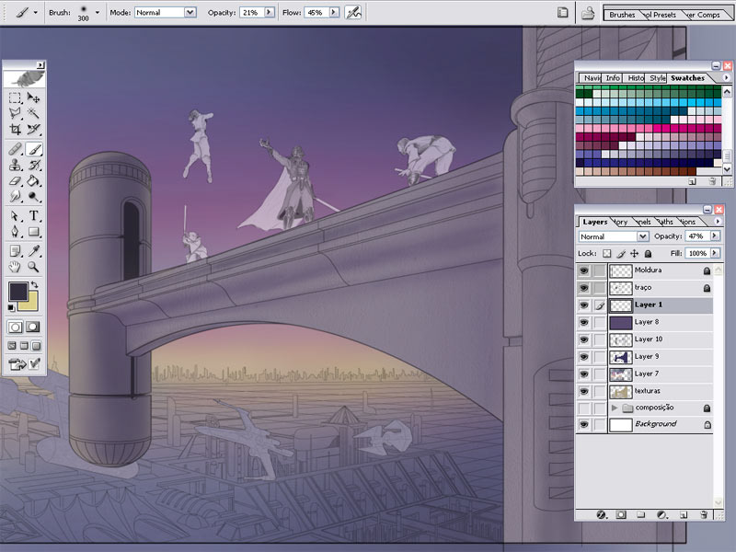736x552 pixels.
Task: Select the History Brush tool
Action: pyautogui.click(x=33, y=165)
